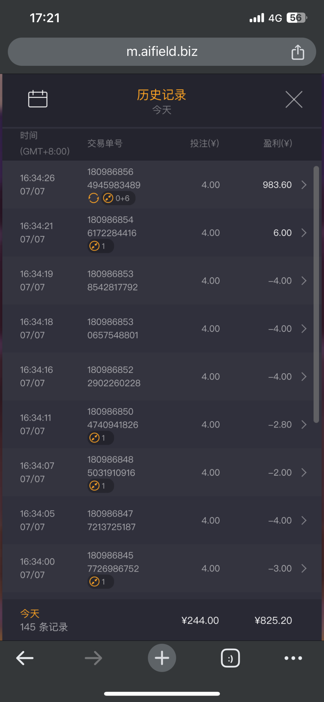Tap the 历史记录 title header

(162, 95)
